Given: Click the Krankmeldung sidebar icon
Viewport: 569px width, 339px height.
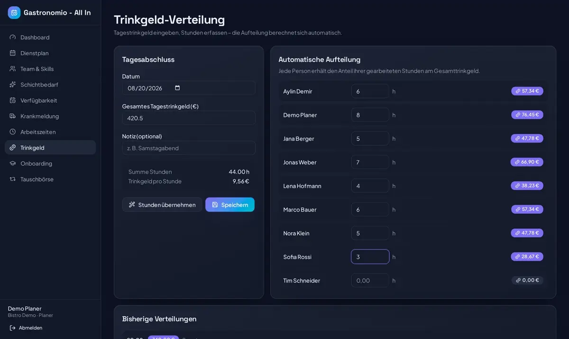Looking at the screenshot, I should point(13,116).
